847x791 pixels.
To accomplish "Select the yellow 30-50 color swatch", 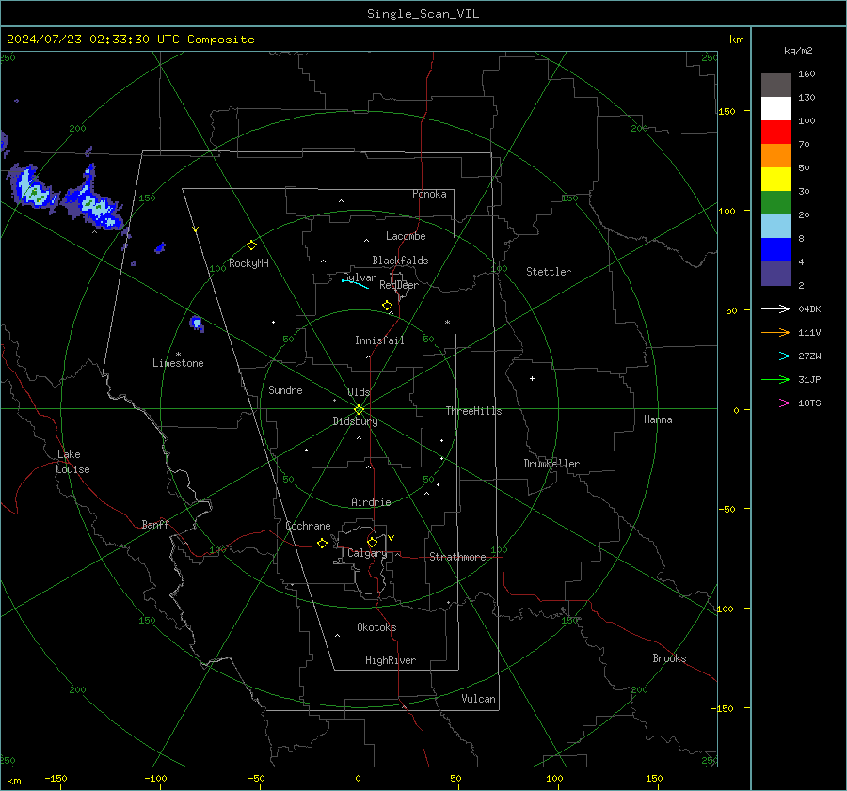I will (x=775, y=180).
